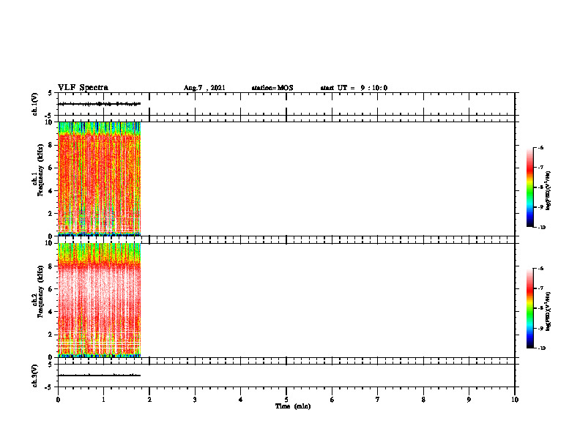Click the '-9' value on ch.2 colorbar
The width and height of the screenshot is (580, 448).
tap(540, 328)
